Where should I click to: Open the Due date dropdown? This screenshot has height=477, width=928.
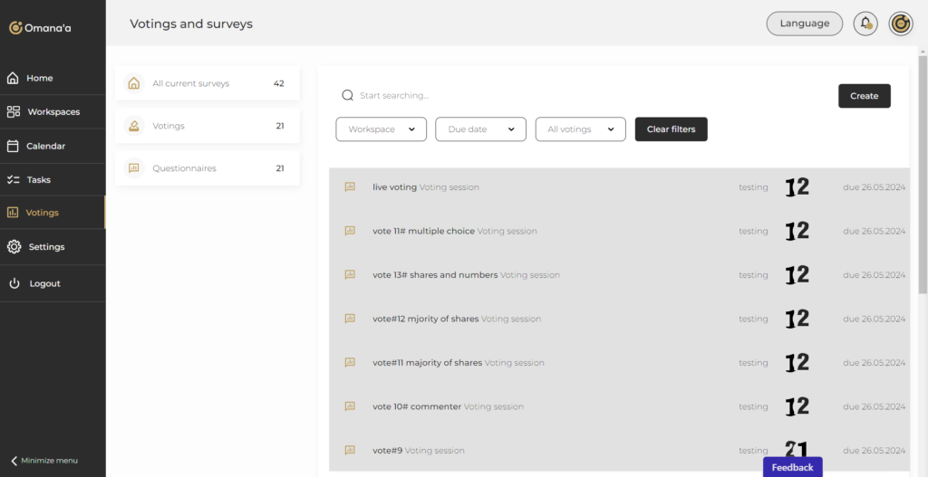click(x=480, y=129)
